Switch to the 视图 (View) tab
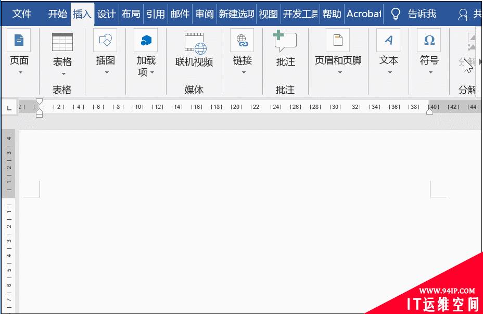 [268, 14]
